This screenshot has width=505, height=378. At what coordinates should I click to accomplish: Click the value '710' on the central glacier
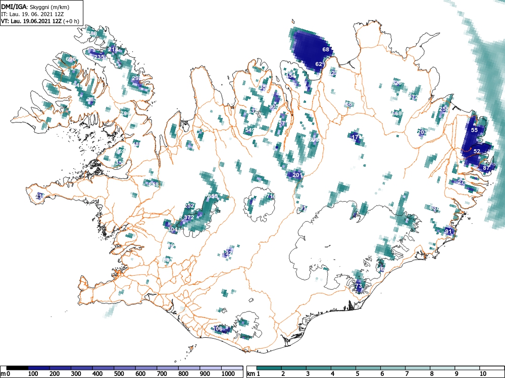click(271, 196)
